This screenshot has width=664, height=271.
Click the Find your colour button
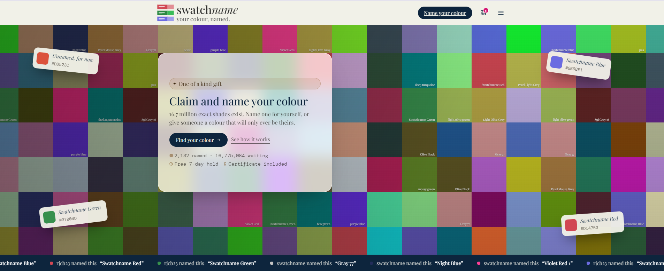198,140
